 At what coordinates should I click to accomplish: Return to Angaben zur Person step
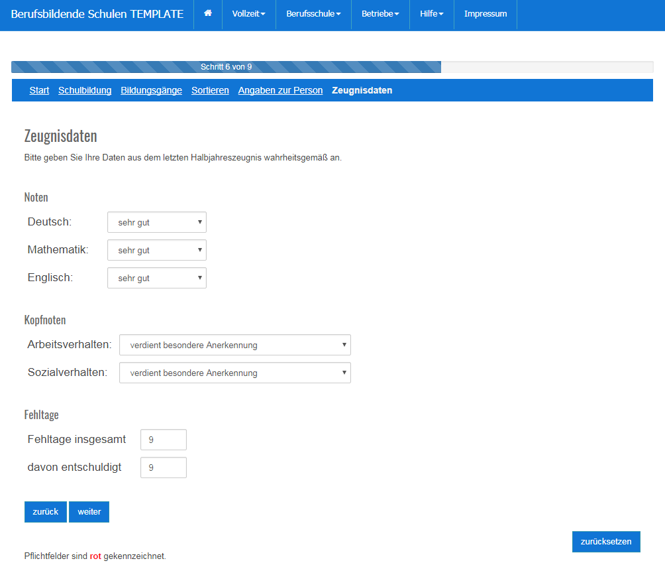(280, 90)
